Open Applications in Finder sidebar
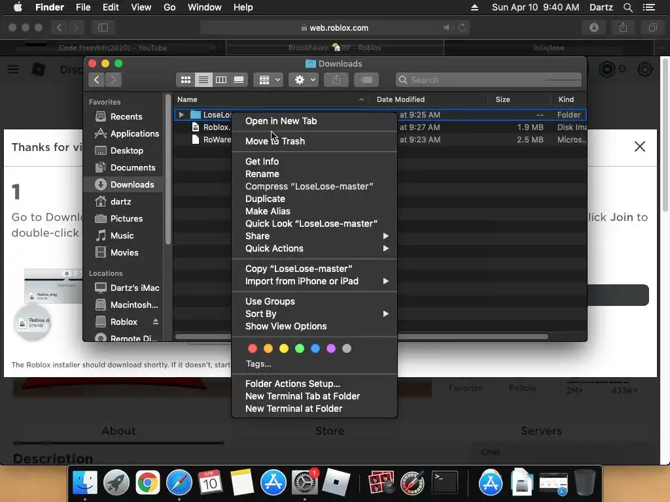 127,133
